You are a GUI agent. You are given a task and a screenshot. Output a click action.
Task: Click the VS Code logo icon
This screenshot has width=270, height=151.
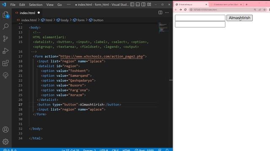pos(4,5)
